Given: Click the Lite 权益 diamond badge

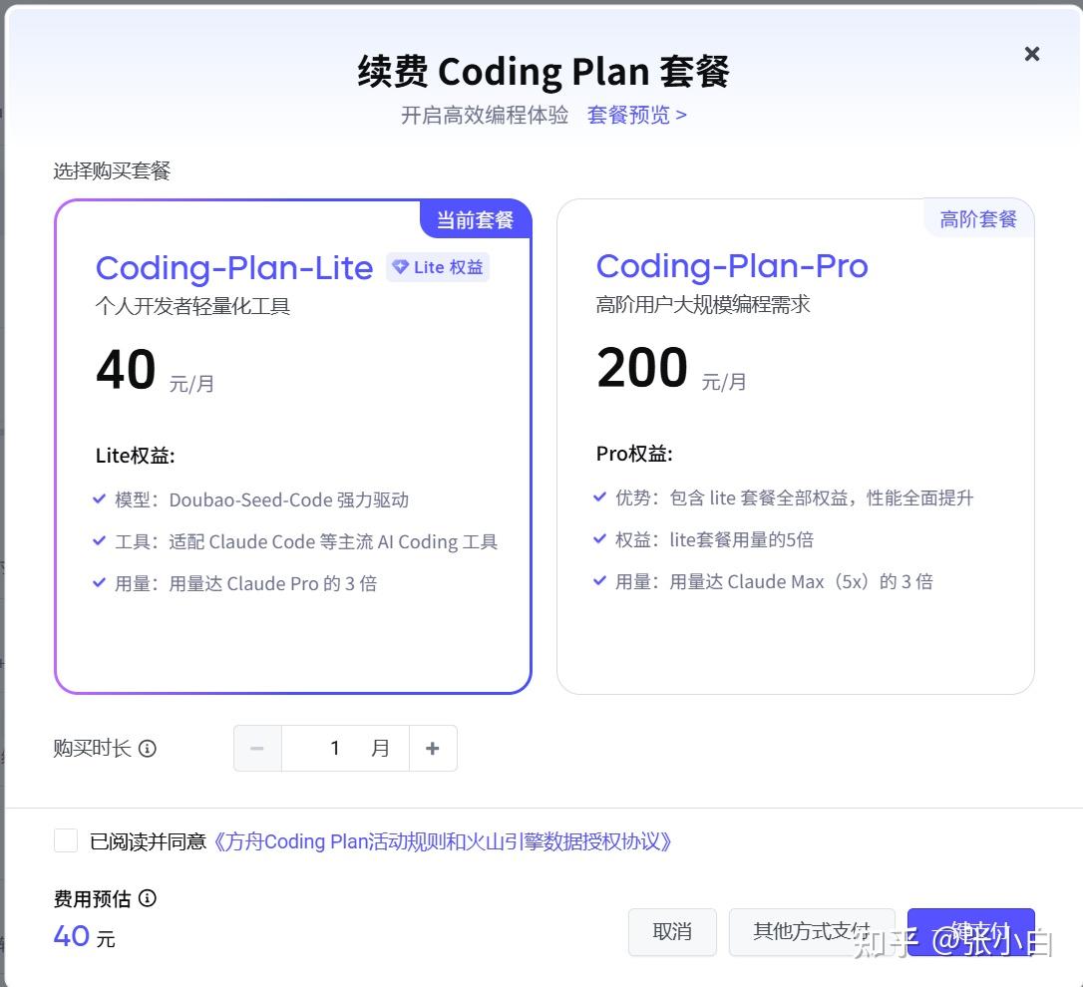Looking at the screenshot, I should [438, 267].
